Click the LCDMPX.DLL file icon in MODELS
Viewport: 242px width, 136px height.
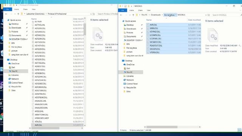(x=148, y=35)
